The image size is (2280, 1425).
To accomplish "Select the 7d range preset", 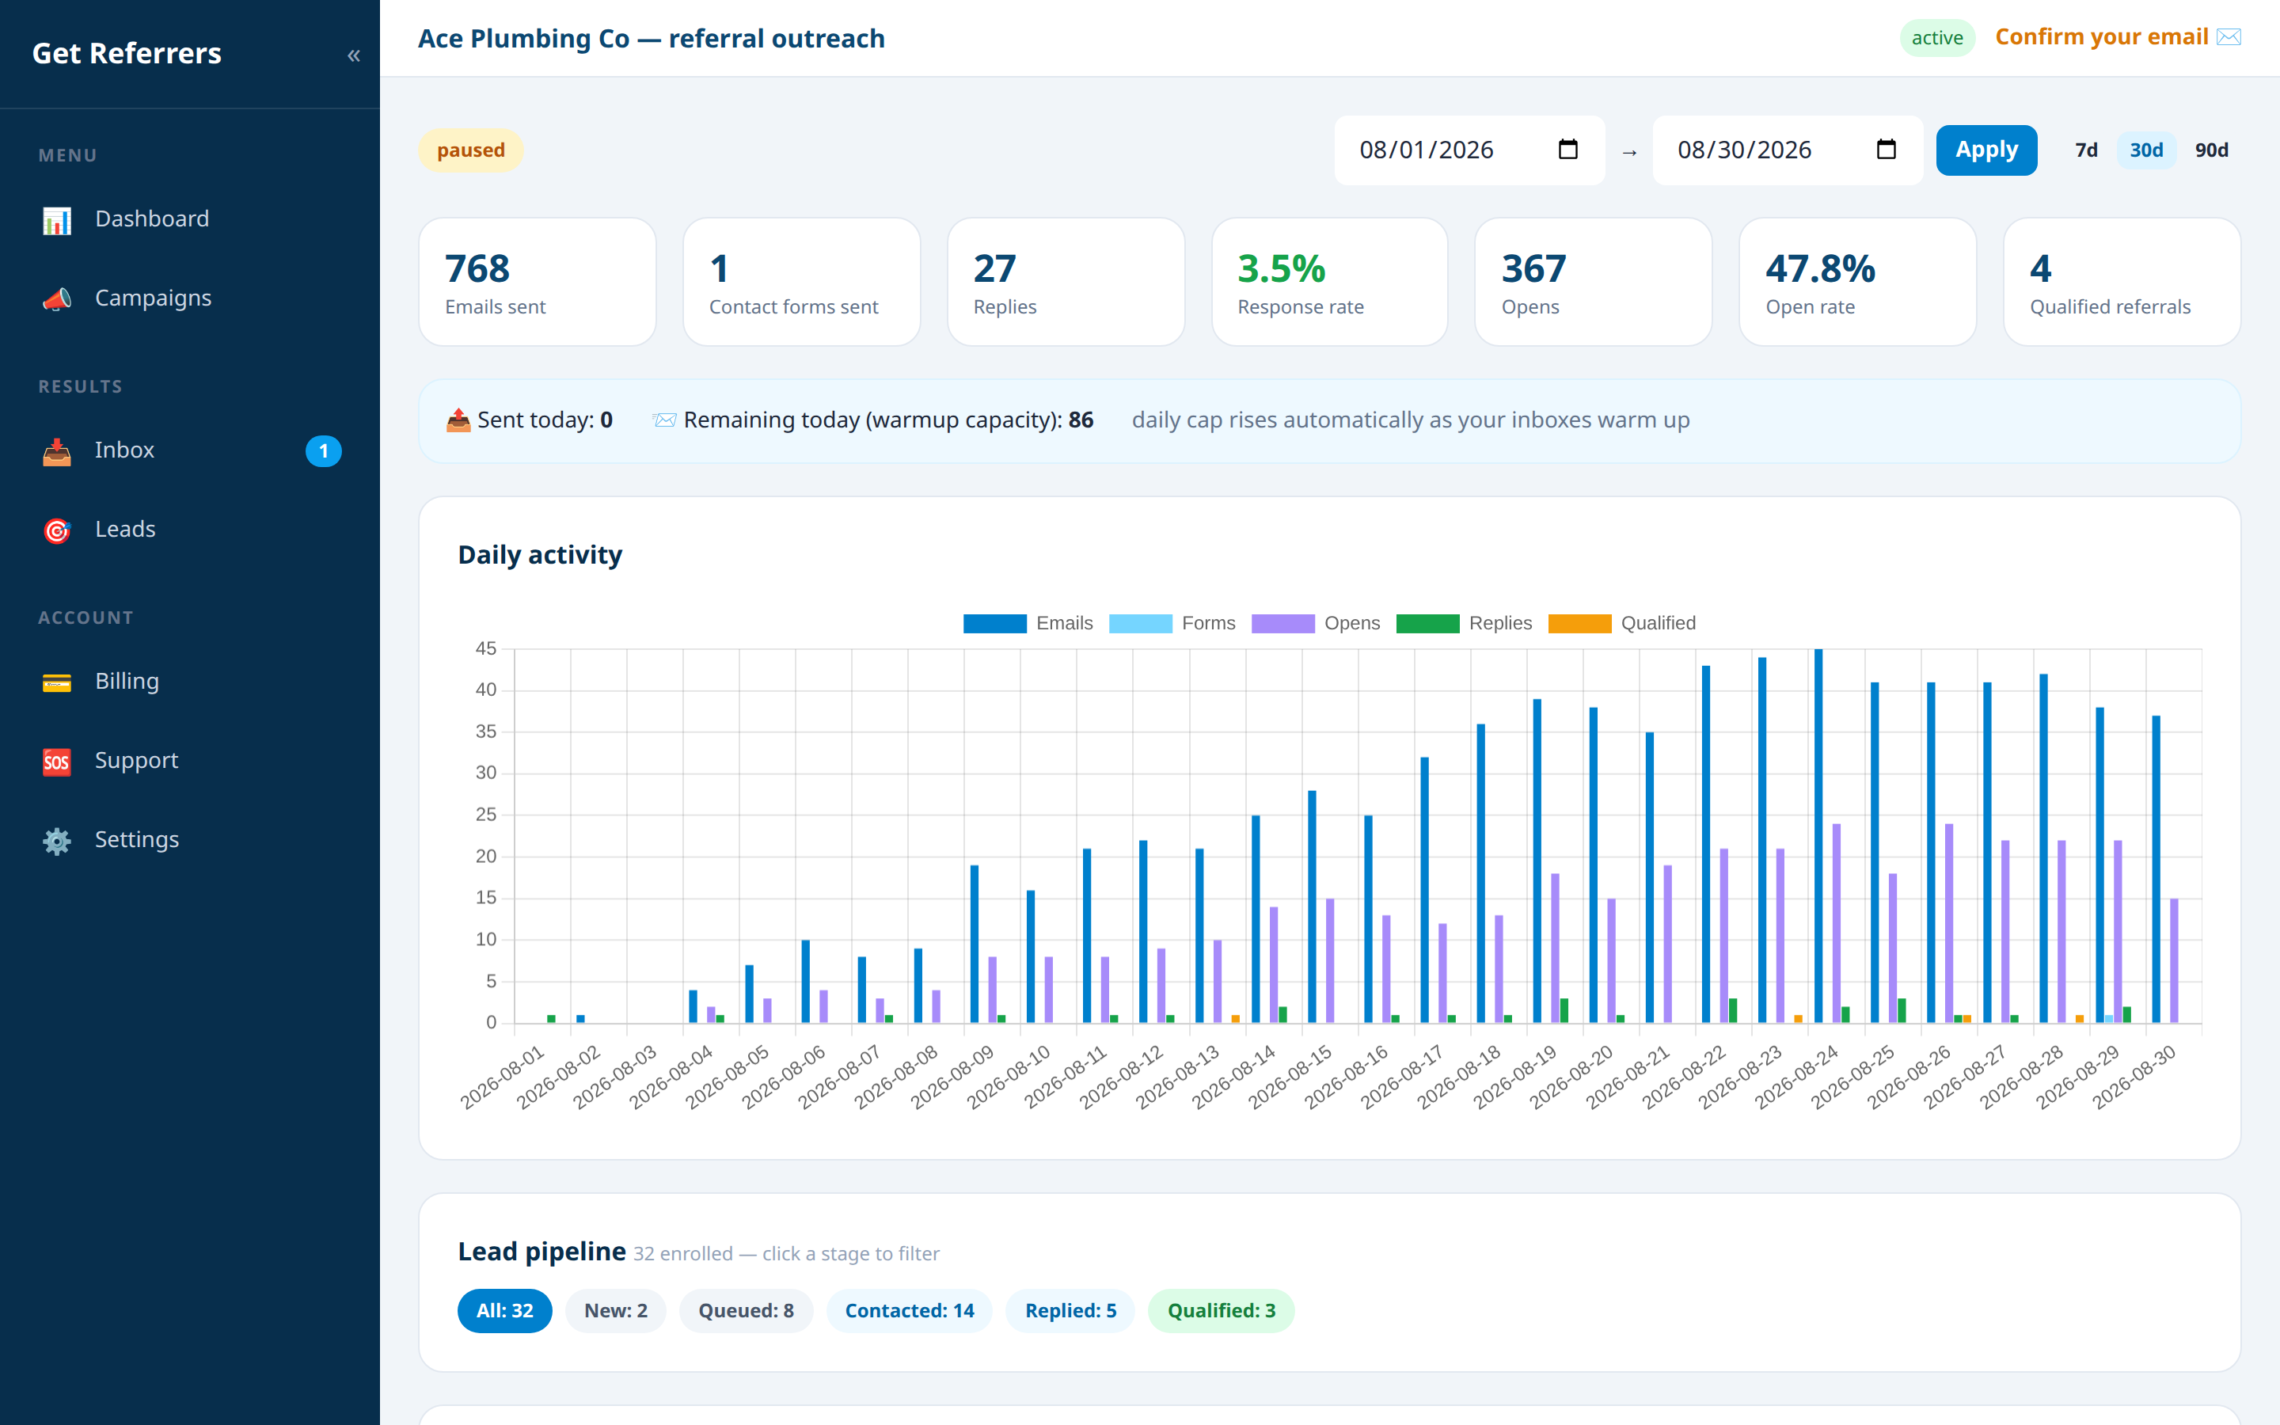I will click(2086, 150).
